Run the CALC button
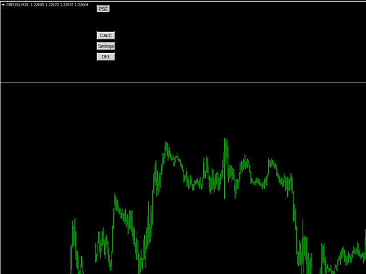Image resolution: width=366 pixels, height=274 pixels. pos(106,35)
